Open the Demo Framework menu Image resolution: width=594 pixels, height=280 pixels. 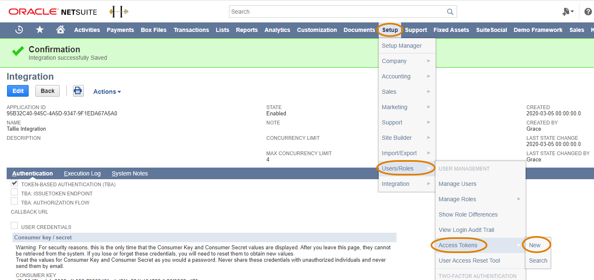point(538,30)
